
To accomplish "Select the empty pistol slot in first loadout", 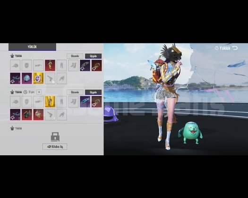I will [50, 78].
